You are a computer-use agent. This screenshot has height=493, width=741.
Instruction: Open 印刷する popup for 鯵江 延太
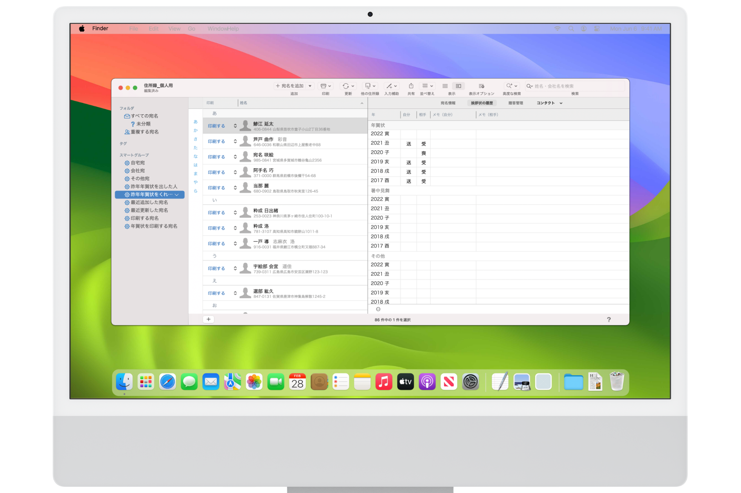[x=222, y=126]
